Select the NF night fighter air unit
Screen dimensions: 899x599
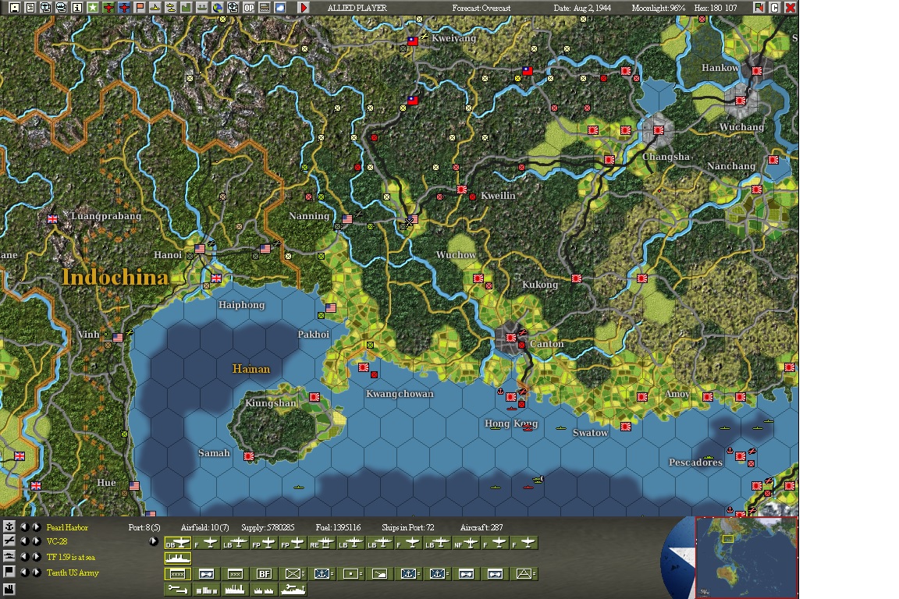click(x=466, y=543)
